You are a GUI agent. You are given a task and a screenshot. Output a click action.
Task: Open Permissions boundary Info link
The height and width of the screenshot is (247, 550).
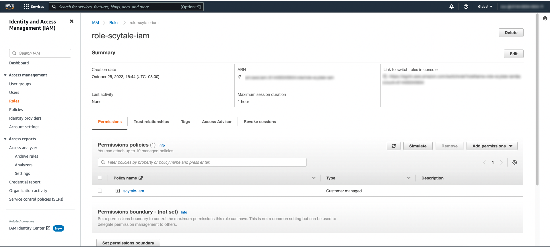coord(184,212)
